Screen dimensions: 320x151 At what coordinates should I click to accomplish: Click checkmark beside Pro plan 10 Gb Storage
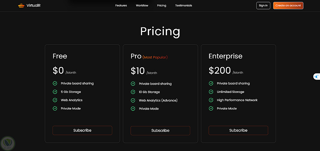point(133,92)
